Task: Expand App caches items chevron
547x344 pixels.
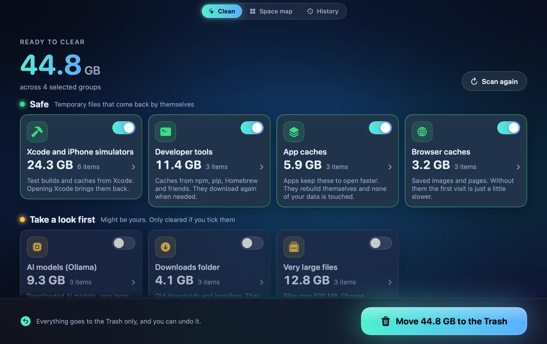Action: 390,167
